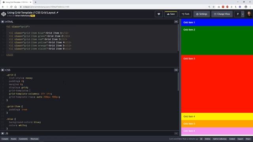Expand HTML panel dropdown chevron

pyautogui.click(x=176, y=22)
